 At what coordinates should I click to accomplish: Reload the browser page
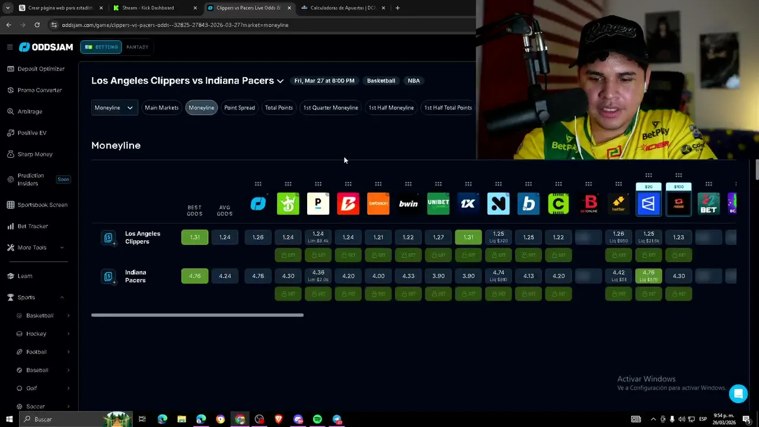[x=37, y=25]
